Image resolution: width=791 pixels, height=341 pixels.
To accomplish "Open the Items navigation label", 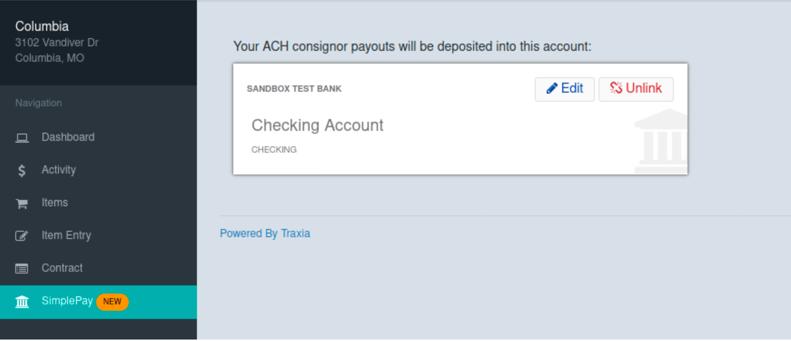I will click(x=55, y=202).
